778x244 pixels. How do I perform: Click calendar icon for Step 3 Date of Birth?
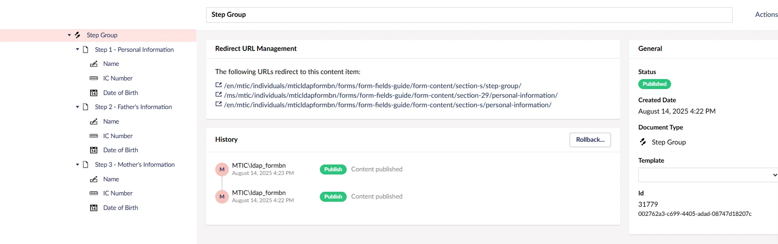(94, 208)
